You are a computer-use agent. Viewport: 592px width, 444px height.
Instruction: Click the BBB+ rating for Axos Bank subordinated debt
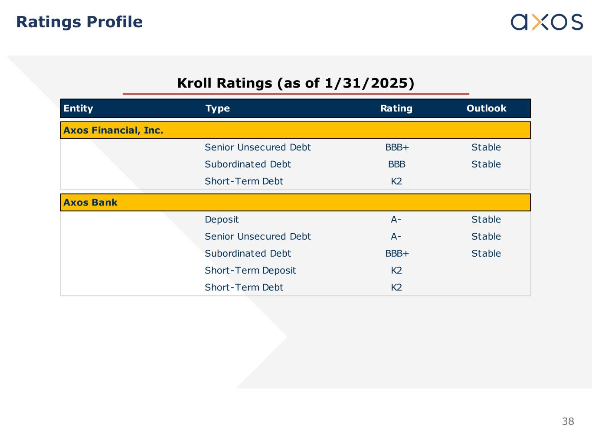397,254
